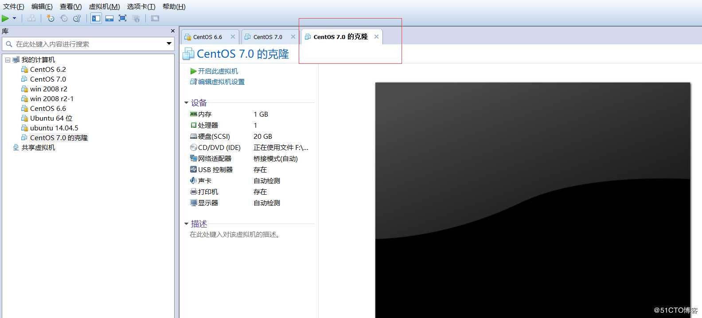Click the 正在使用文件 CD/DVD value

click(281, 148)
